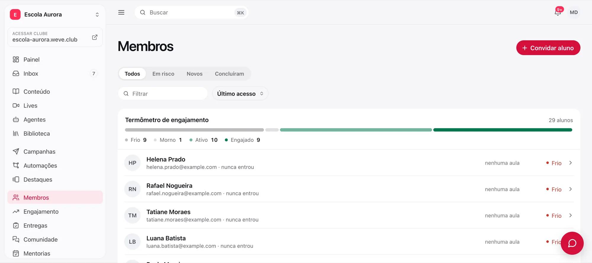Open Campanhas section
592x263 pixels.
point(55,151)
